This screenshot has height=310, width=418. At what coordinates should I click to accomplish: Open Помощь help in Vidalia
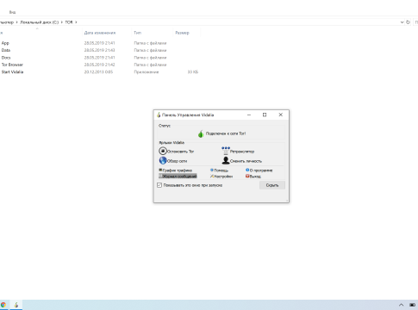tap(219, 170)
